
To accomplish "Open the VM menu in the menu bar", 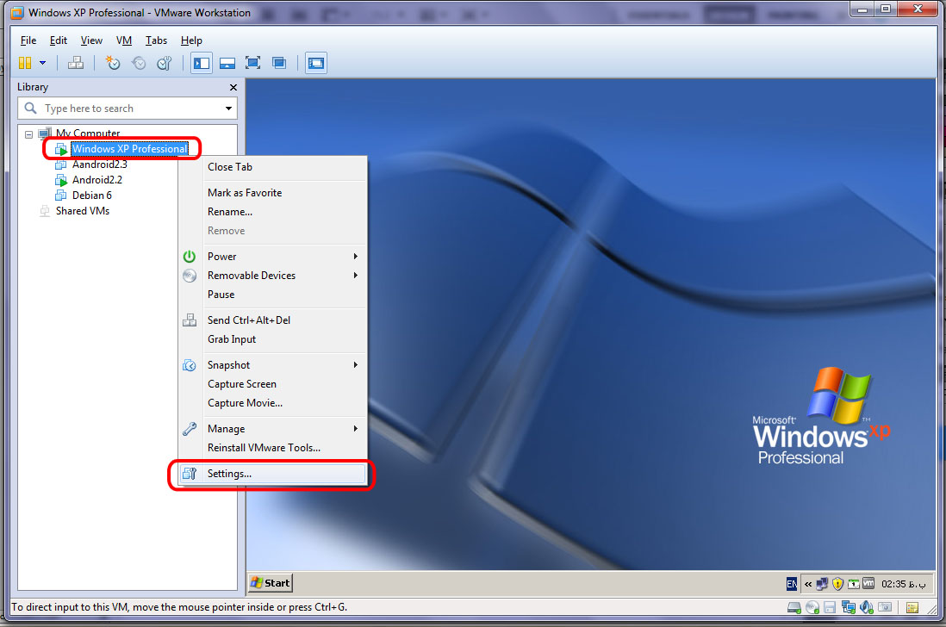I will 124,40.
